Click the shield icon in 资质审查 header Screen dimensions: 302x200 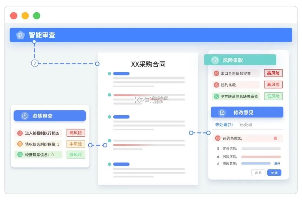pyautogui.click(x=25, y=116)
